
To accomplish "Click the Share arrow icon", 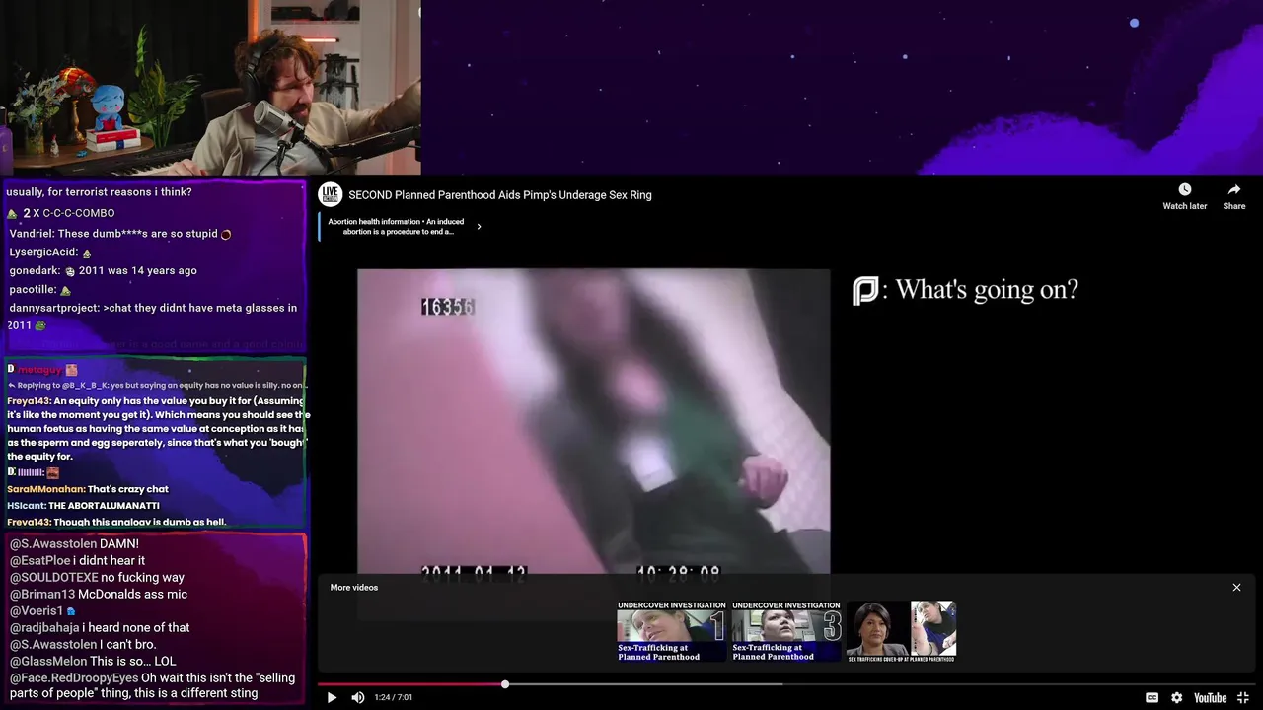I will click(1234, 189).
